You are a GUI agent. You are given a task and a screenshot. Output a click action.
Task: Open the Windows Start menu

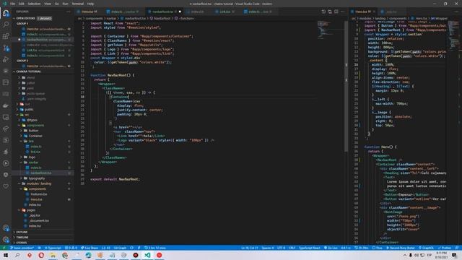coord(6,255)
